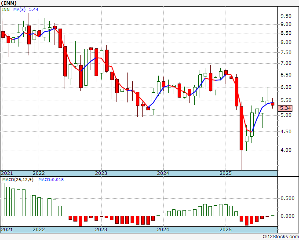Click the 8.00 price axis label
299x240 pixels.
pos(286,43)
